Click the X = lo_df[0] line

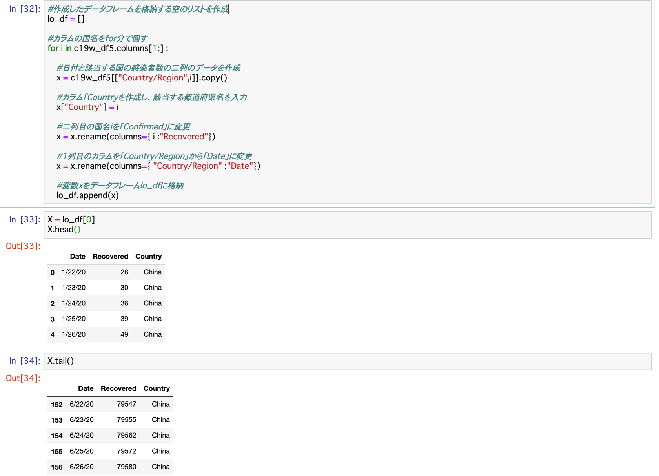(71, 219)
